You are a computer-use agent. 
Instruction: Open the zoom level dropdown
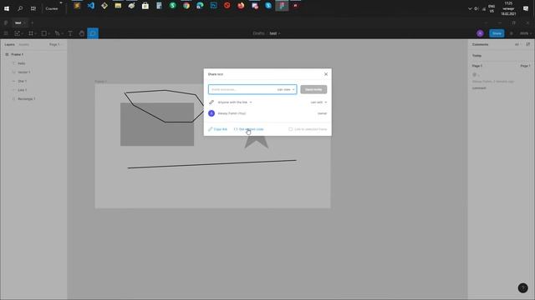(x=526, y=33)
